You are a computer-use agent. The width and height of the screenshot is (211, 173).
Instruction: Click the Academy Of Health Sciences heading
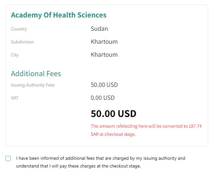click(59, 15)
